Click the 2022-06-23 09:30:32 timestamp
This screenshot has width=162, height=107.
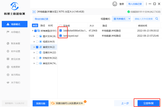point(148,31)
